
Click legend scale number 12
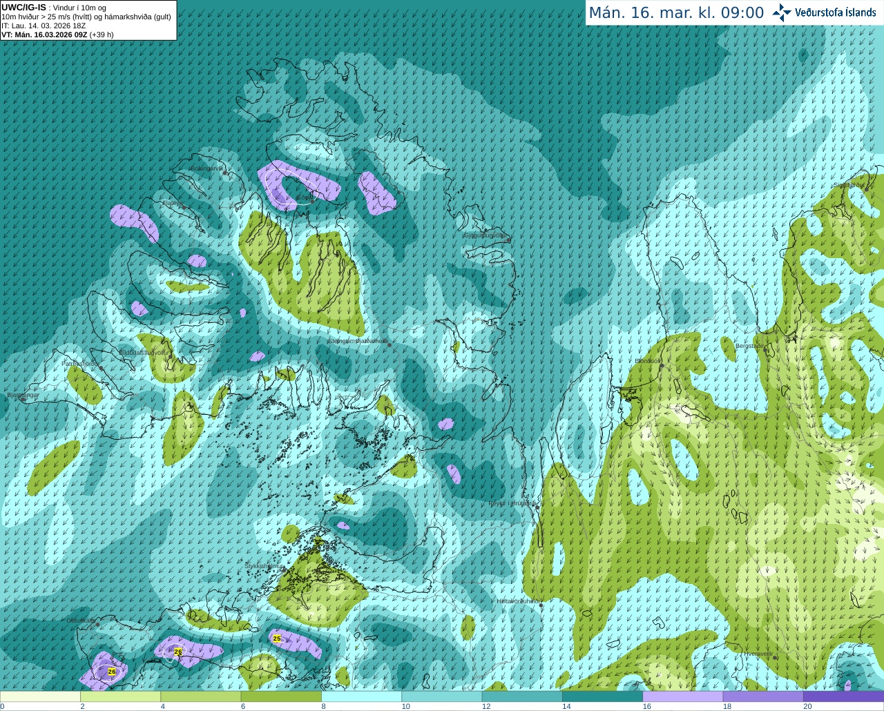click(x=486, y=706)
